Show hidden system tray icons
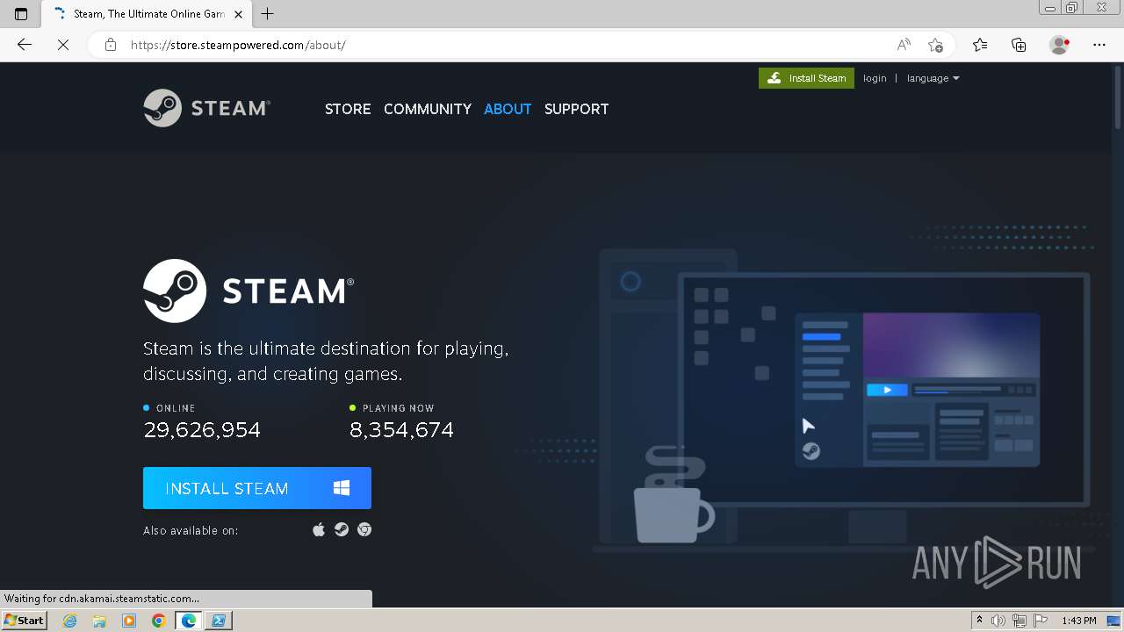Screen dimensions: 1124x632 (x=979, y=621)
